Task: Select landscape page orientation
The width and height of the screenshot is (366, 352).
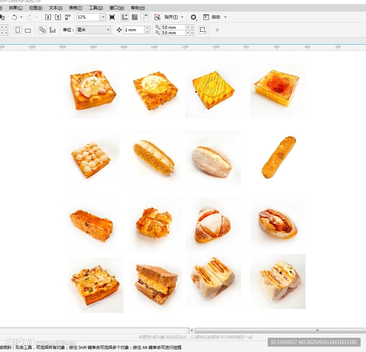Action: 28,30
